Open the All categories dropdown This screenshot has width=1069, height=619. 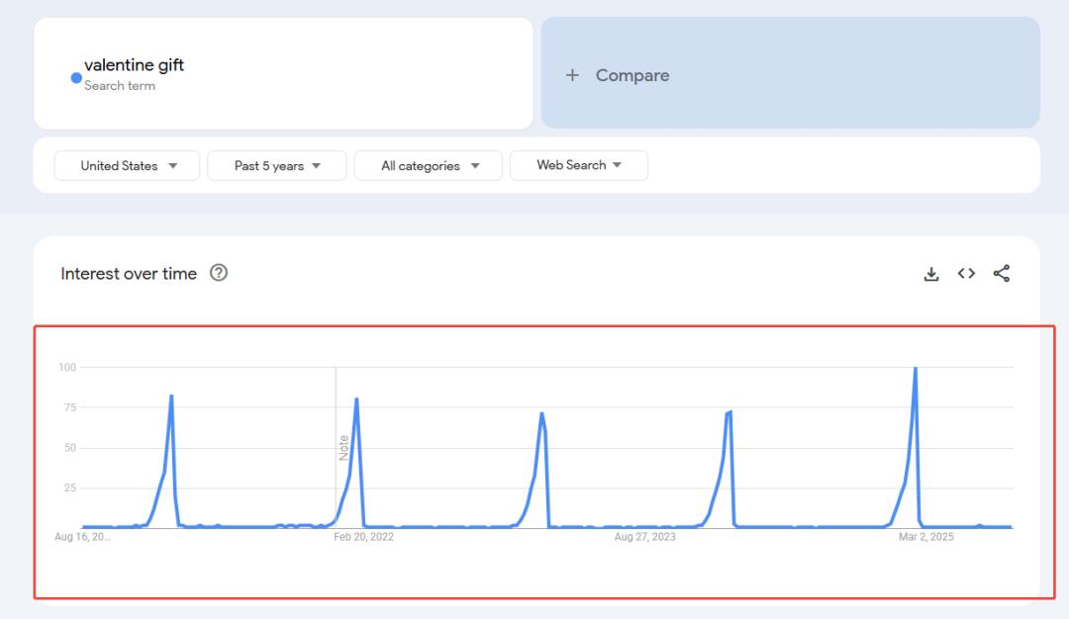(x=428, y=166)
